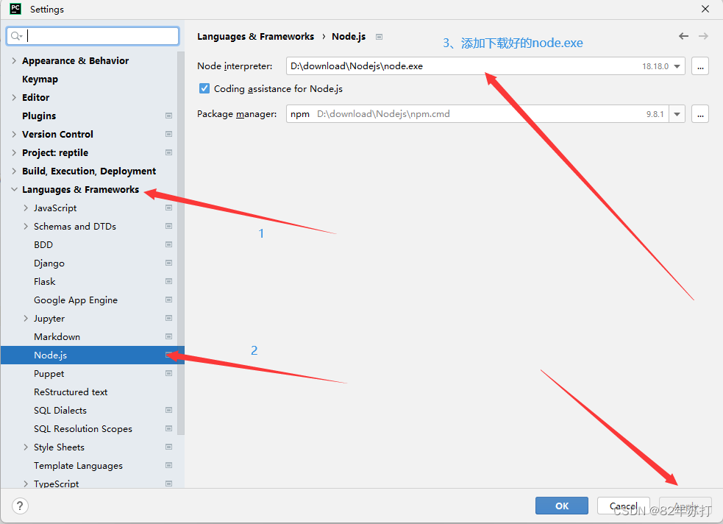Click the Package manager path field
723x524 pixels.
[477, 114]
